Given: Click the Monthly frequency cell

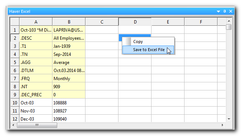Looking at the screenshot, I should (x=69, y=79).
